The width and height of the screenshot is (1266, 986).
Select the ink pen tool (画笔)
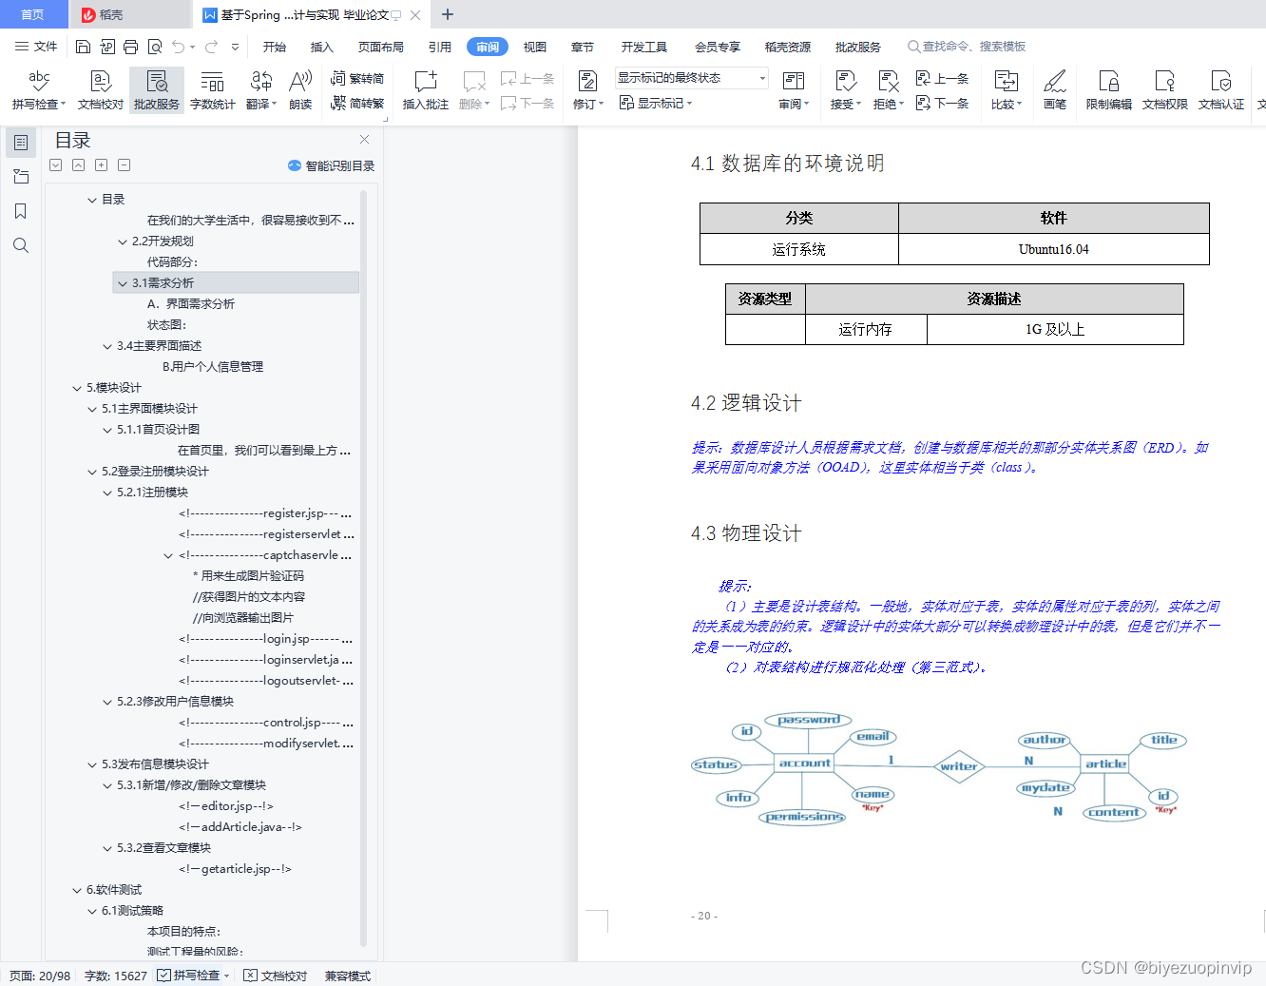pos(1055,90)
